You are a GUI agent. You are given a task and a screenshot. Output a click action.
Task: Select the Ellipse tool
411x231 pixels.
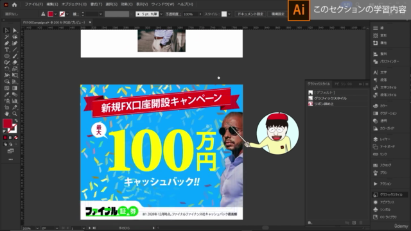(7, 56)
